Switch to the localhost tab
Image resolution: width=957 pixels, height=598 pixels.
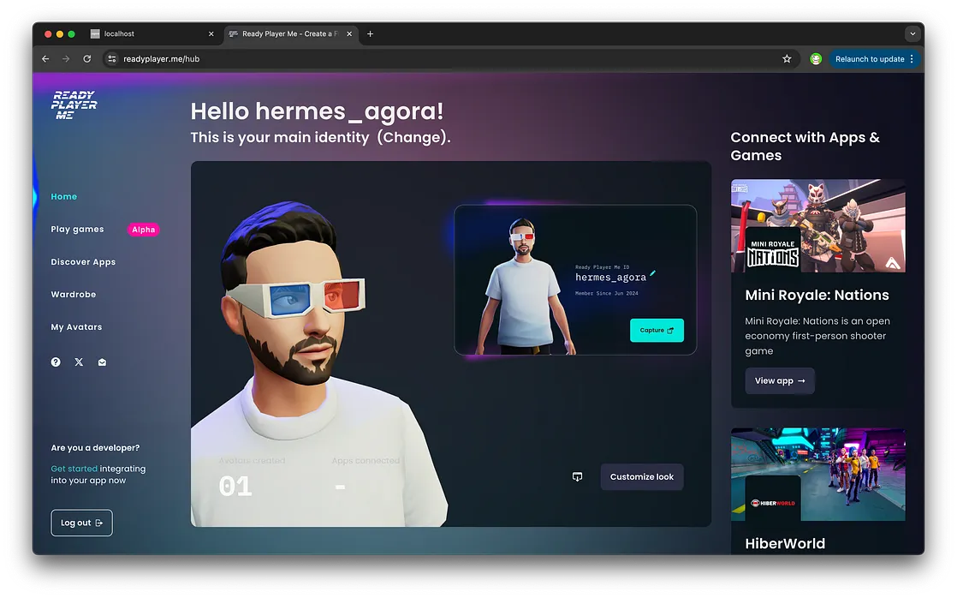pos(152,33)
